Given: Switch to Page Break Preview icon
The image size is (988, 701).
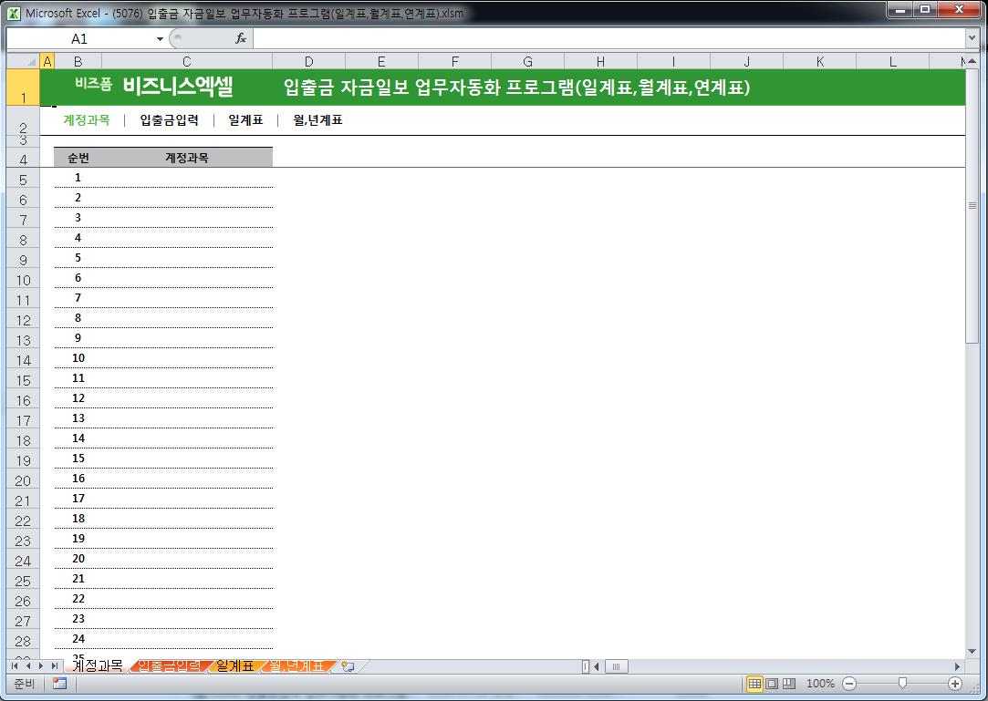Looking at the screenshot, I should [788, 684].
